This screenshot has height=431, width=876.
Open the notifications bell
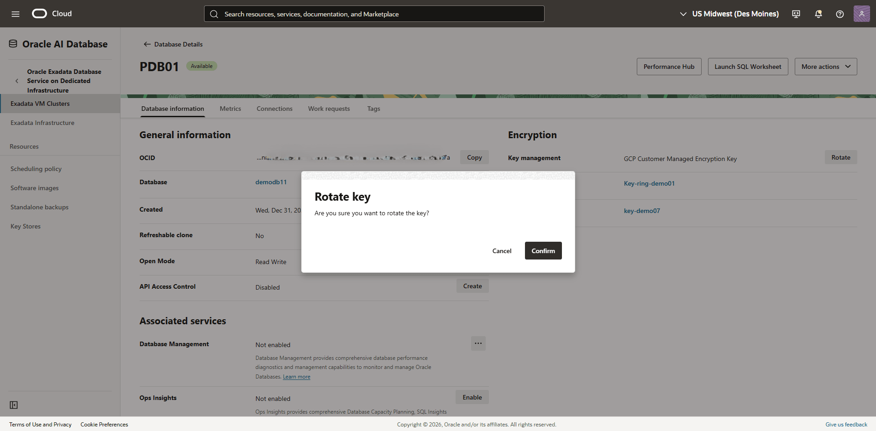tap(818, 14)
